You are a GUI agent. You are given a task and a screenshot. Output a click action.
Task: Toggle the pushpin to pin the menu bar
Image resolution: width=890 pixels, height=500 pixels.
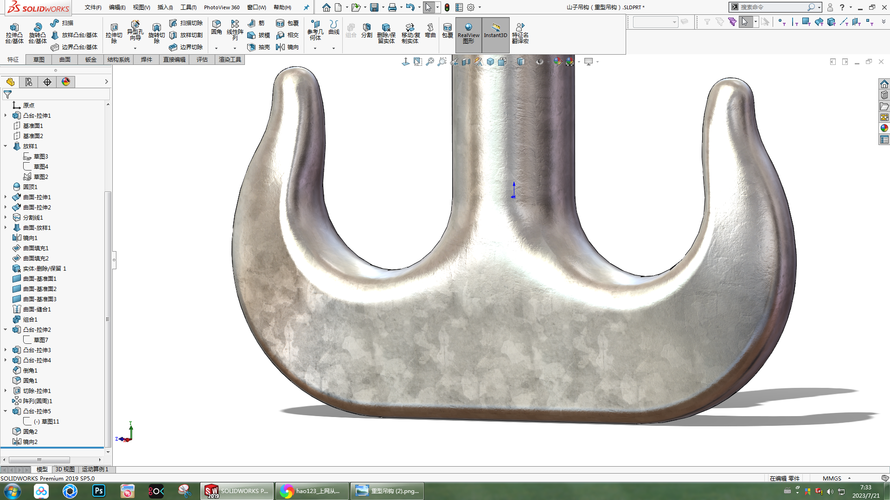click(306, 7)
